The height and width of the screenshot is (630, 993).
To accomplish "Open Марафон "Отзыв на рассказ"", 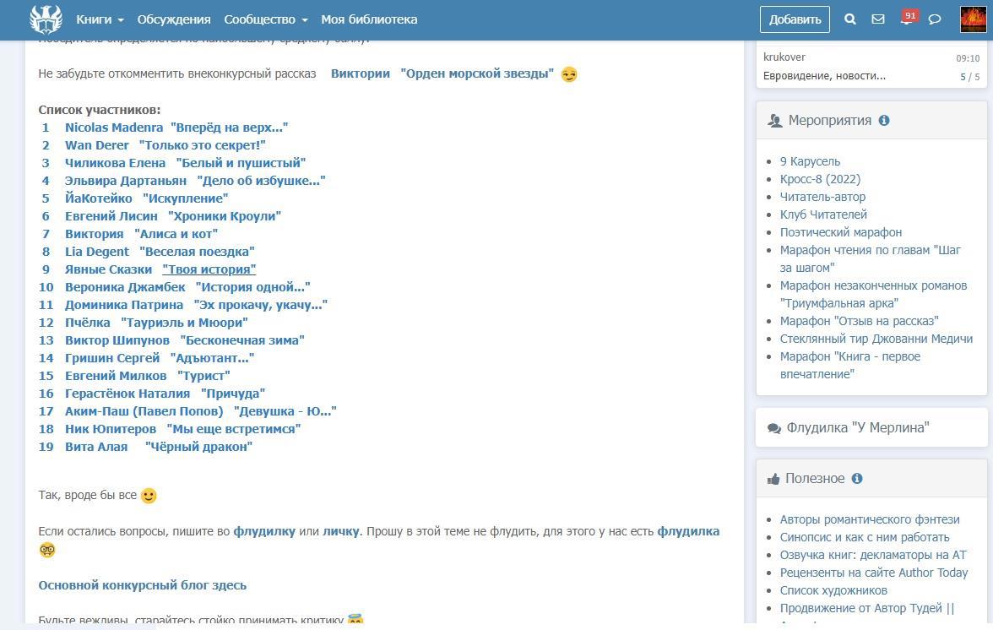I will pos(859,321).
